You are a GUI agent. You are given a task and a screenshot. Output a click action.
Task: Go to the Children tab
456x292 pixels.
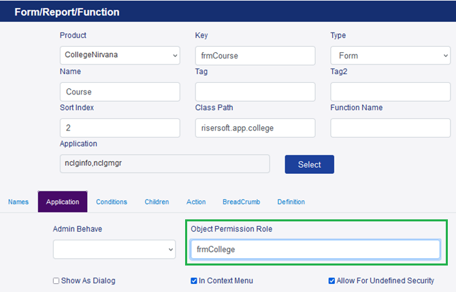pos(157,202)
